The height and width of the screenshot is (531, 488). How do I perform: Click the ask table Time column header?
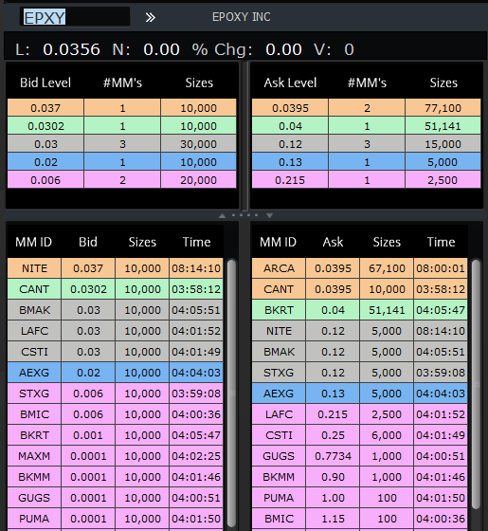tap(441, 242)
